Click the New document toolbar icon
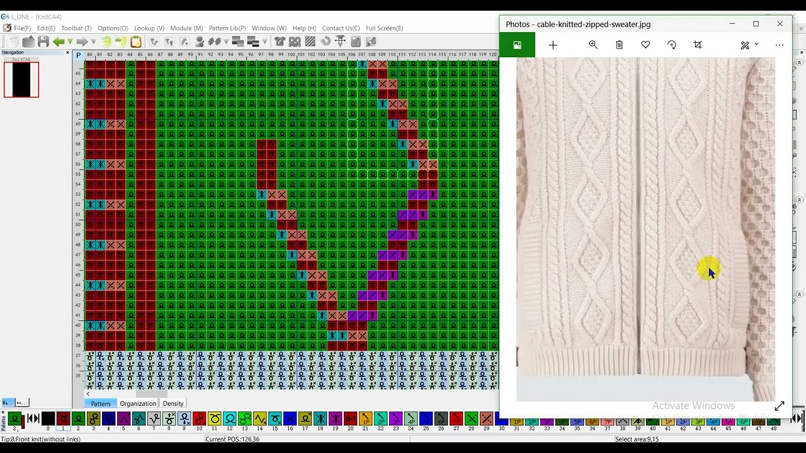This screenshot has height=453, width=806. click(13, 42)
